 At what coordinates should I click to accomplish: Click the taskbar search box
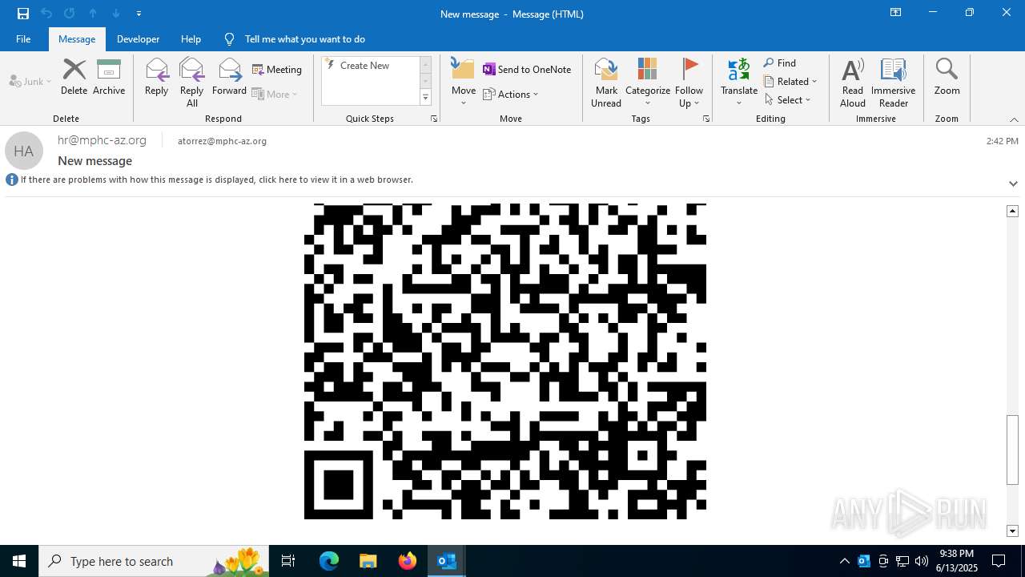click(154, 561)
